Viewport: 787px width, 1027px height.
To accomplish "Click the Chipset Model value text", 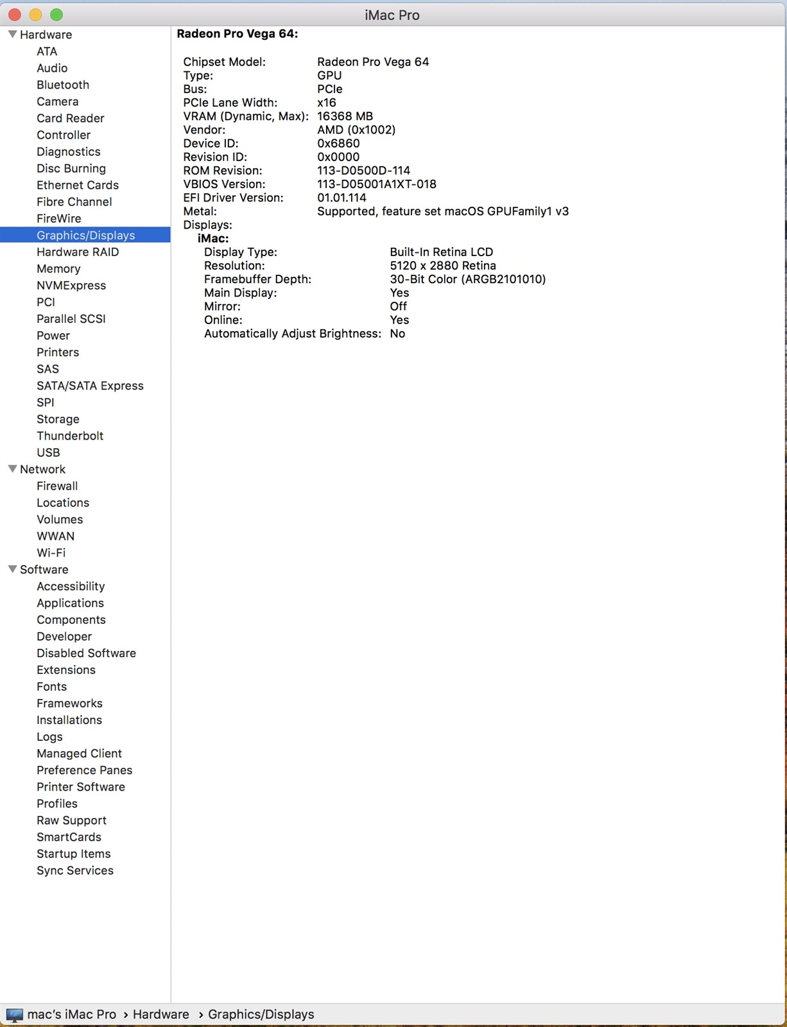I will (x=373, y=62).
